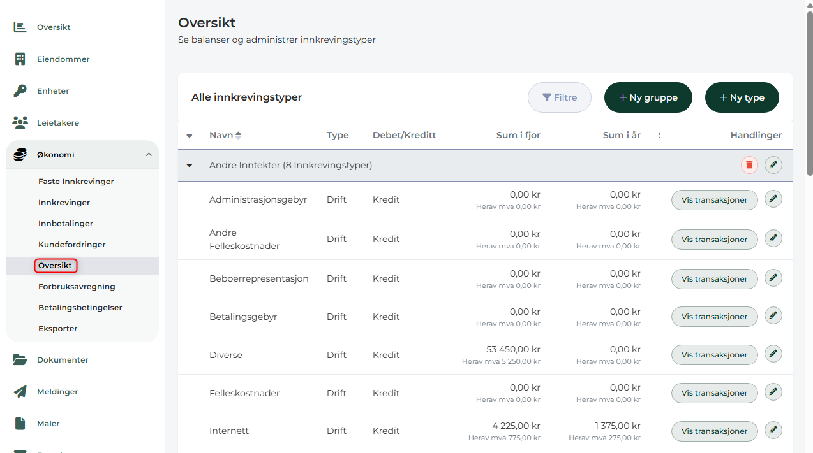
Task: Click the 4 225,00 kr amount for Internett
Action: pyautogui.click(x=516, y=426)
